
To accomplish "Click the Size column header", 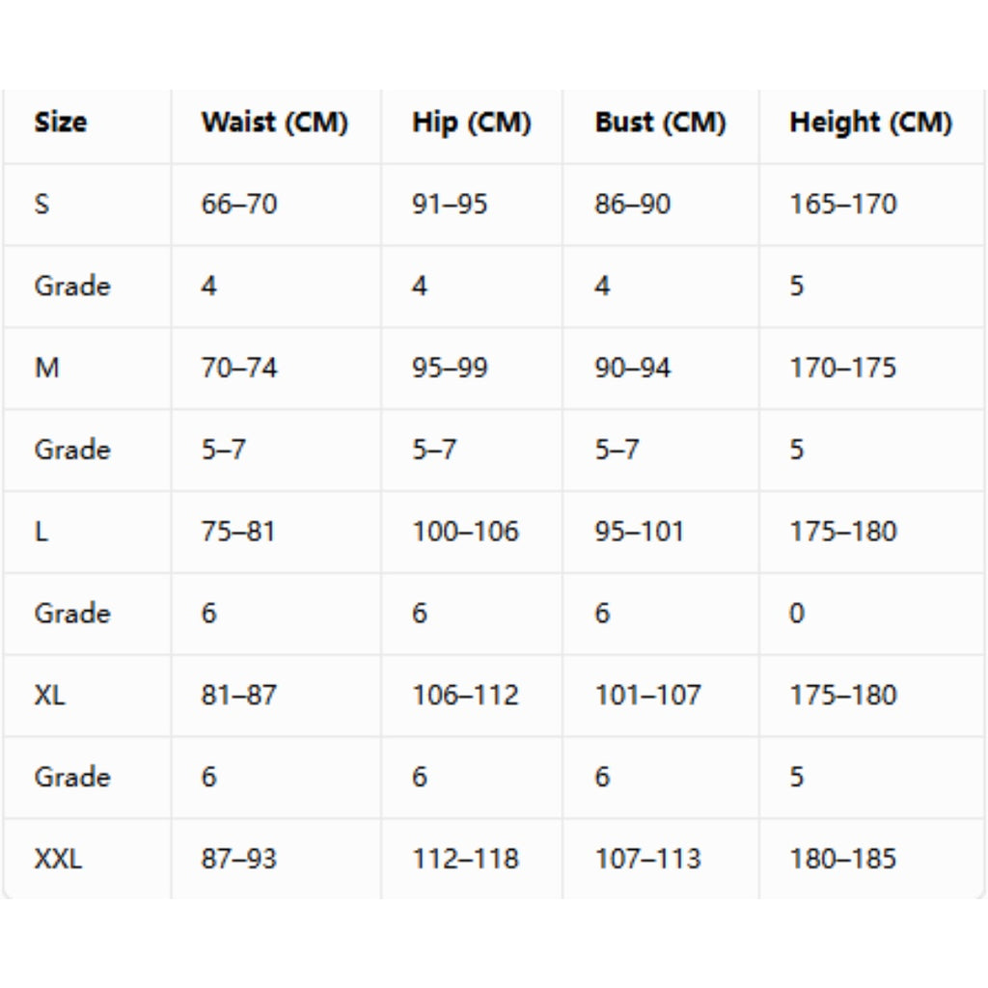I will [61, 123].
